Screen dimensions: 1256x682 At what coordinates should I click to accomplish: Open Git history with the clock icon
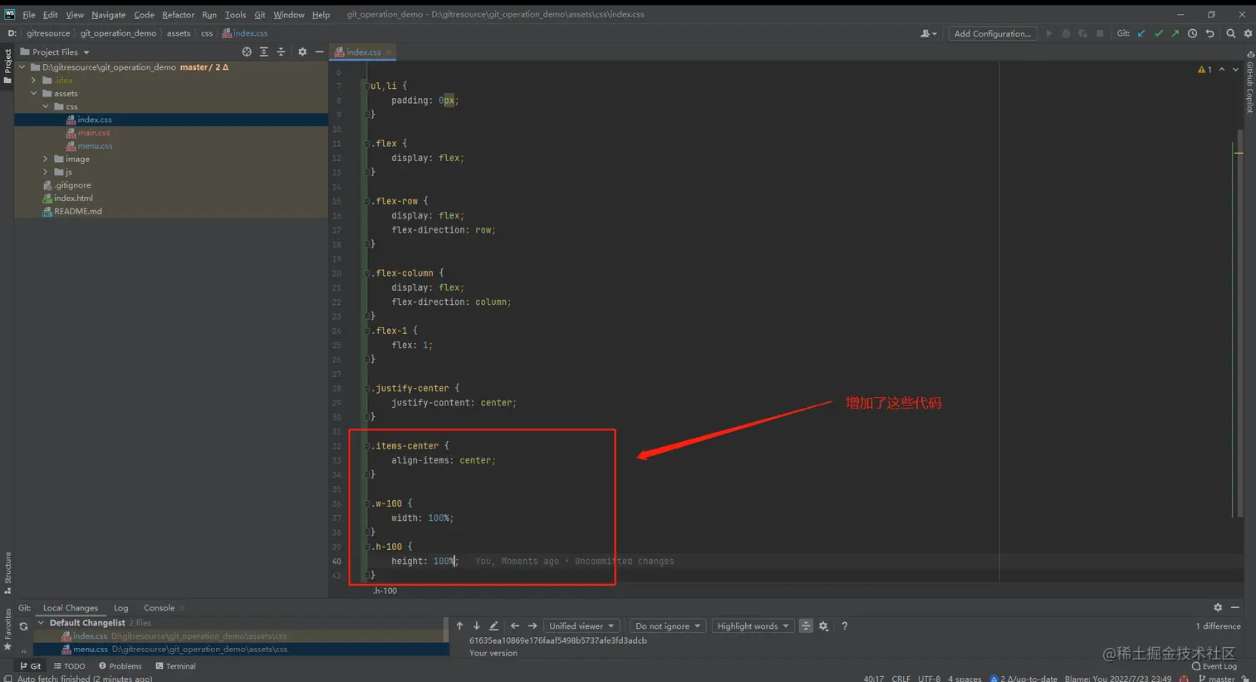click(x=1194, y=33)
